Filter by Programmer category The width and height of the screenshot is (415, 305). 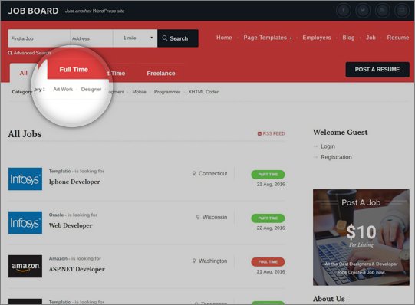click(x=167, y=92)
